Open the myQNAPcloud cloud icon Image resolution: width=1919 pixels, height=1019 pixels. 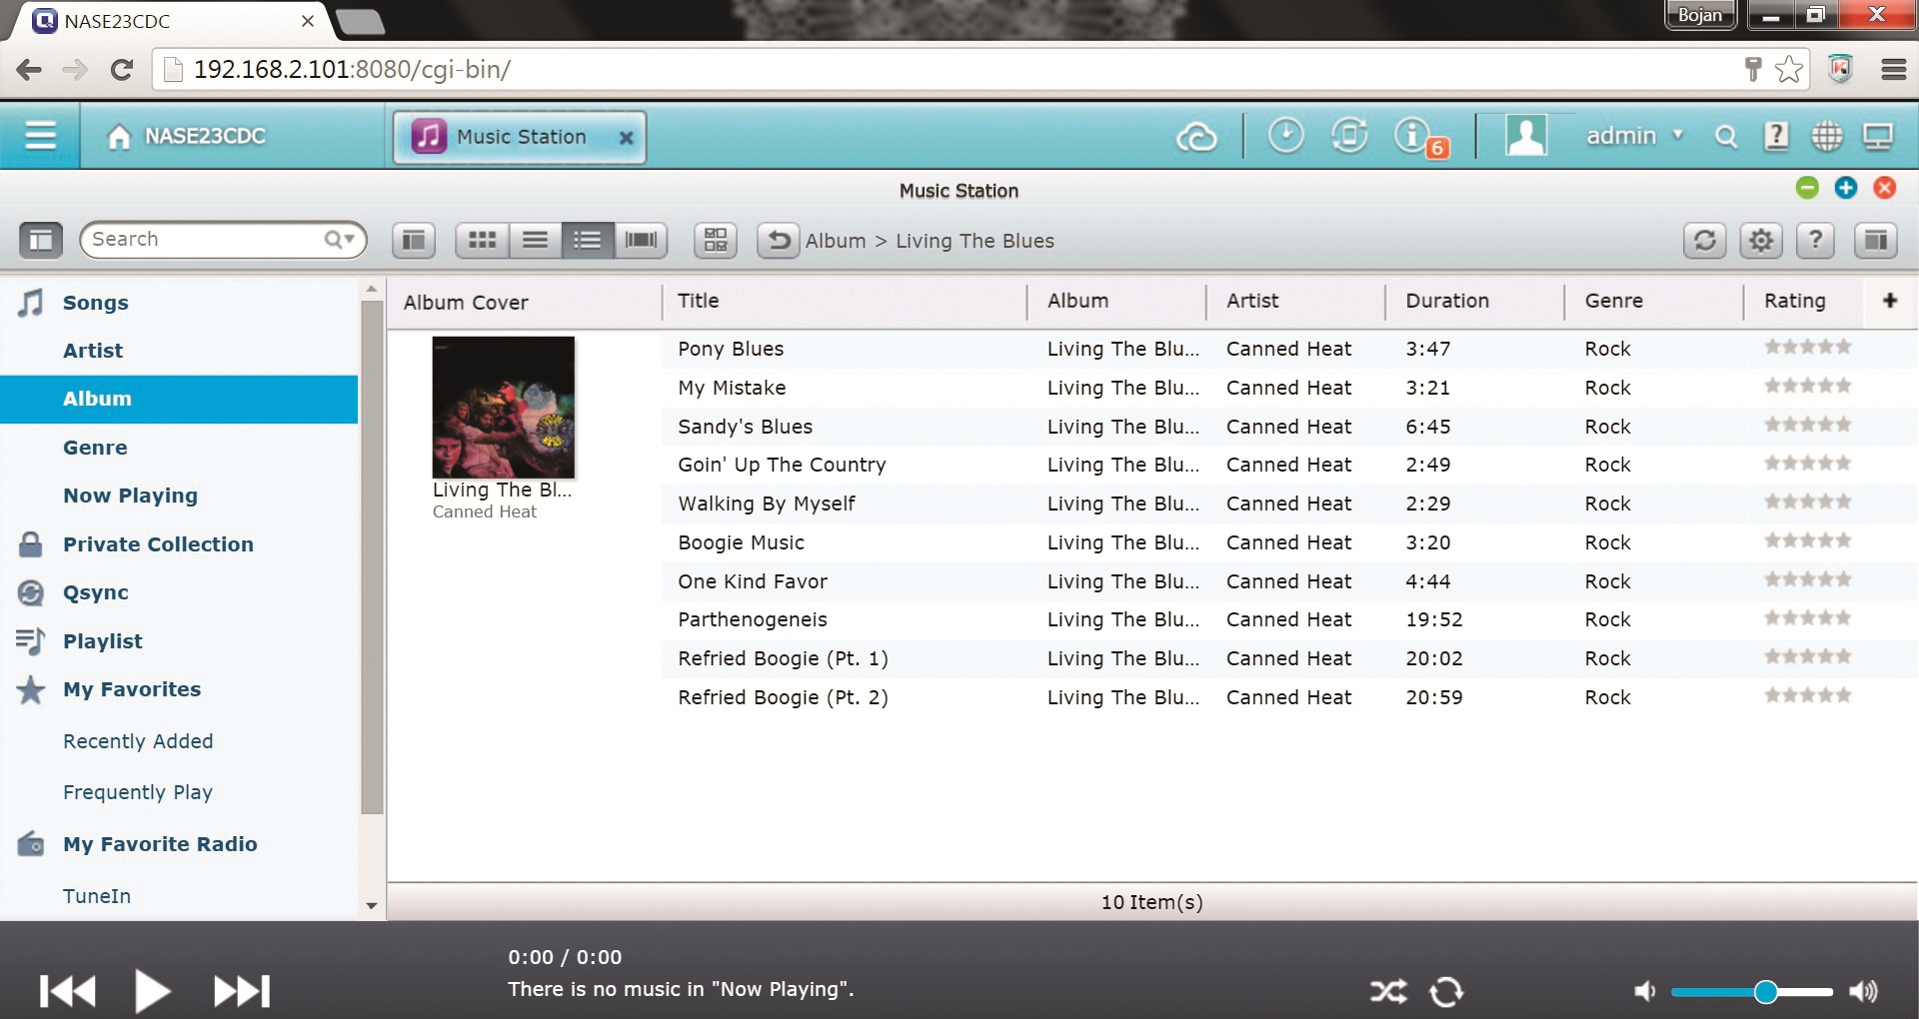click(1196, 136)
